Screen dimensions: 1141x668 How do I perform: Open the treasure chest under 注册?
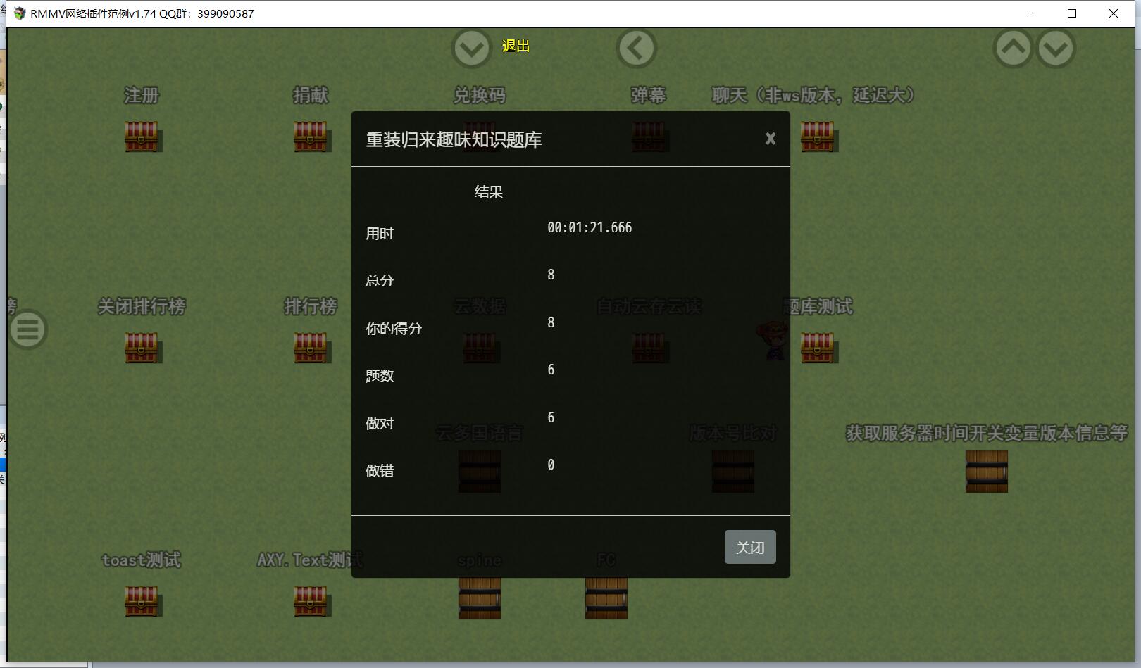(142, 137)
